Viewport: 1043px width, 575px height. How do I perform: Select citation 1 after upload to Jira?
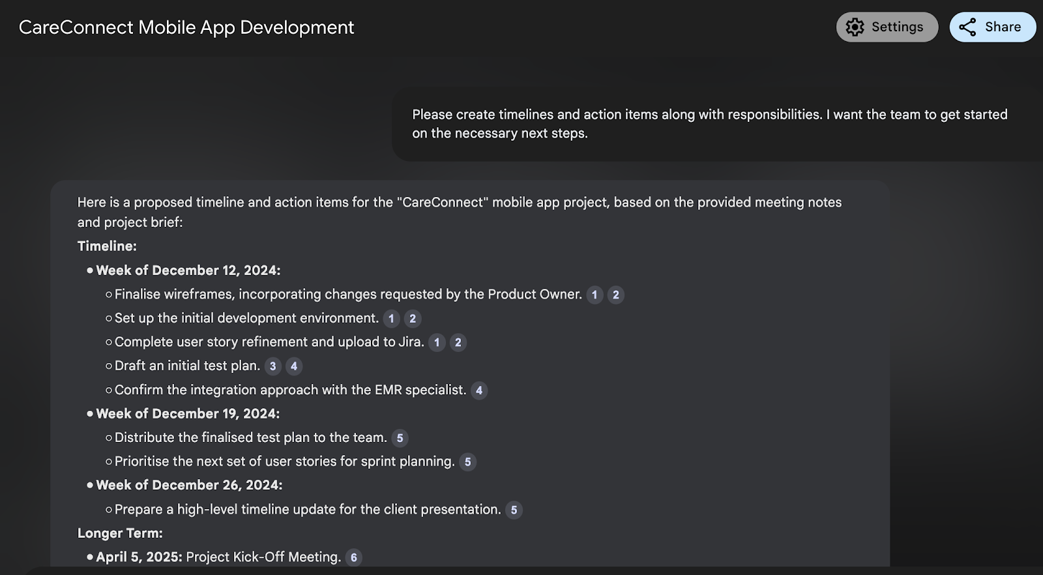tap(437, 342)
